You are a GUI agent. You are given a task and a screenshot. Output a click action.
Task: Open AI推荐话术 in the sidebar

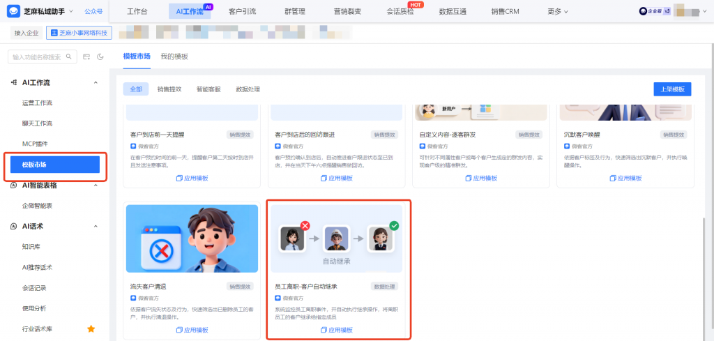click(38, 267)
